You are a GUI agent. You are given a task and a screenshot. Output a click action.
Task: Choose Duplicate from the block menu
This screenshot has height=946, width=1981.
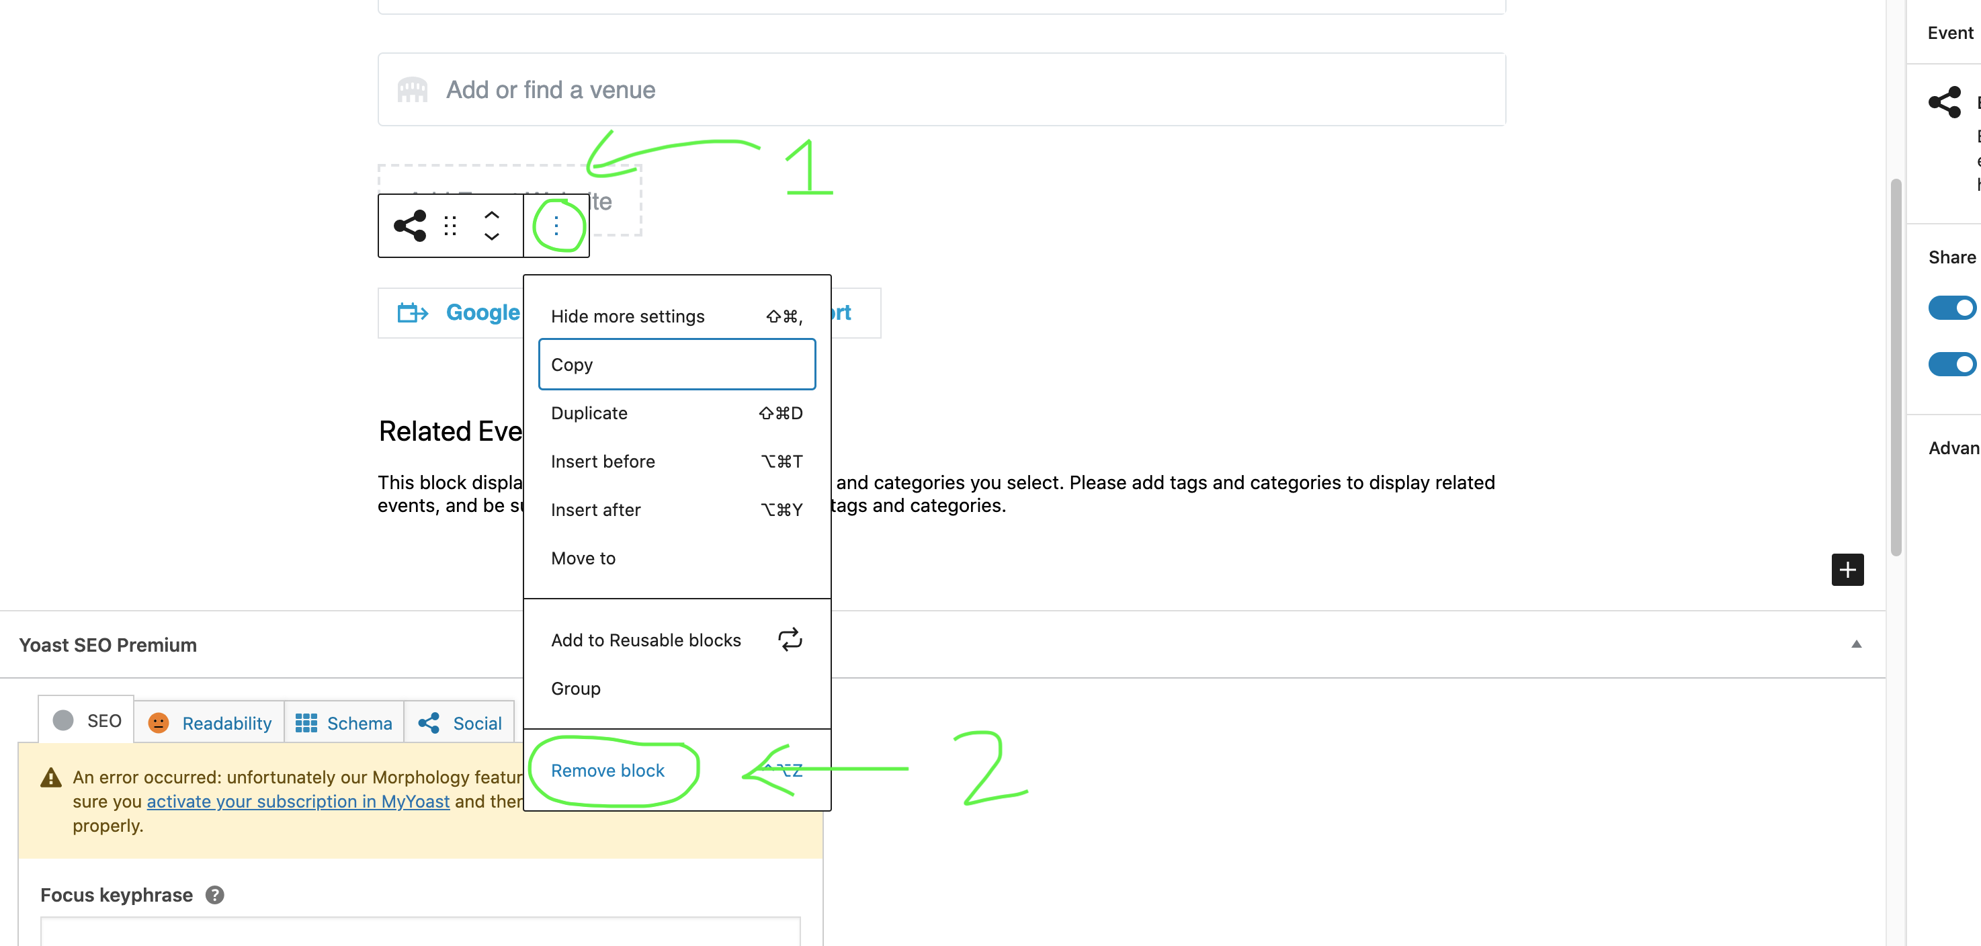[x=590, y=413]
